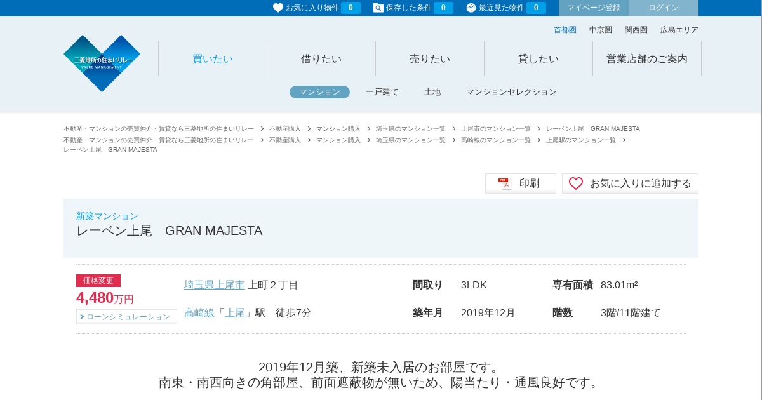Viewport: 762px width, 400px height.
Task: Open 営業店舗のご案内 menu
Action: (x=647, y=59)
